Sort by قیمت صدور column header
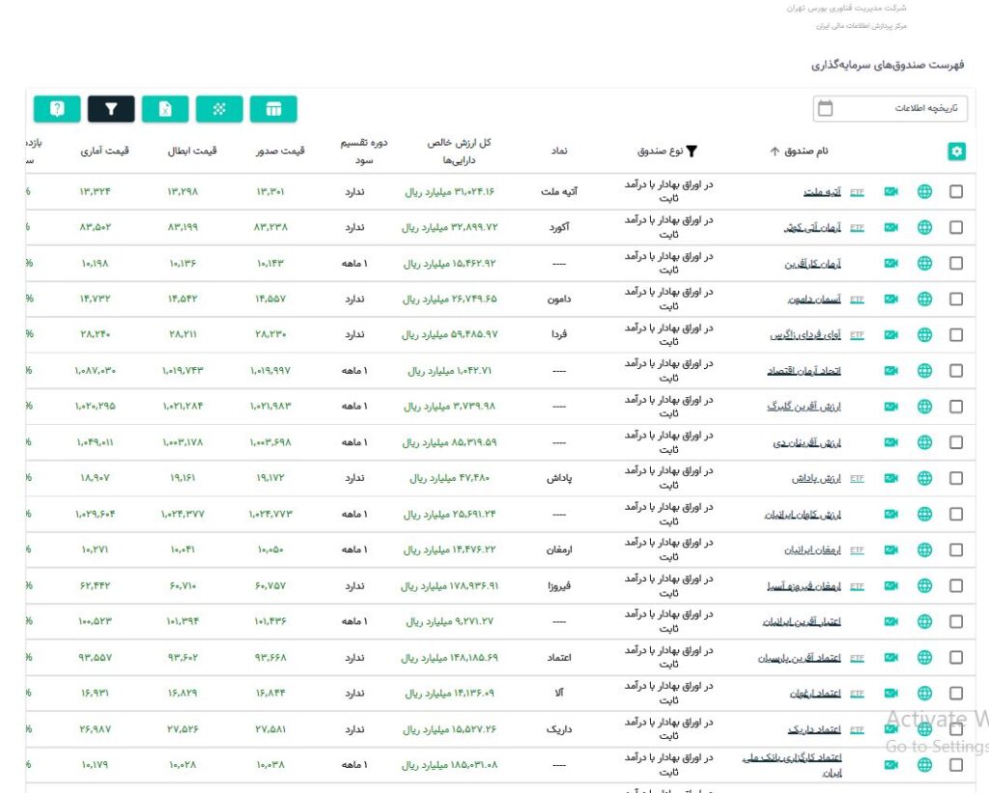 [x=280, y=151]
